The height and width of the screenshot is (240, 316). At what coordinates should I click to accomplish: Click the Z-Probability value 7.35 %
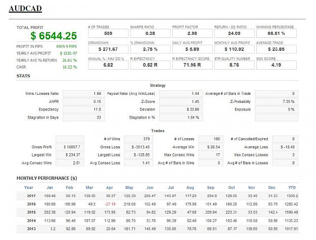coord(276,102)
